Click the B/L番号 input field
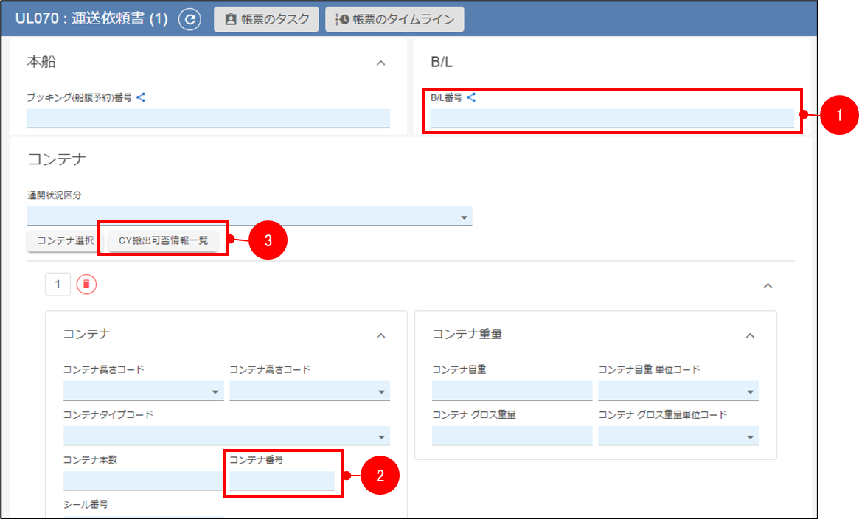Screen dimensions: 859x519 [611, 118]
